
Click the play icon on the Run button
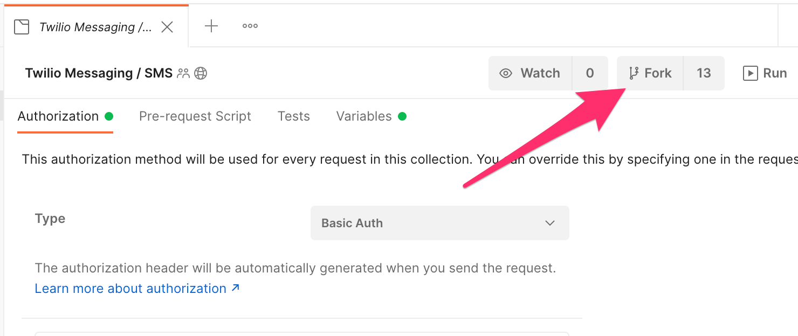tap(750, 73)
